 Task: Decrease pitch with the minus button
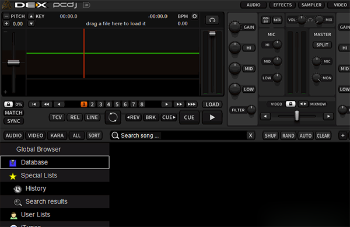[6, 16]
